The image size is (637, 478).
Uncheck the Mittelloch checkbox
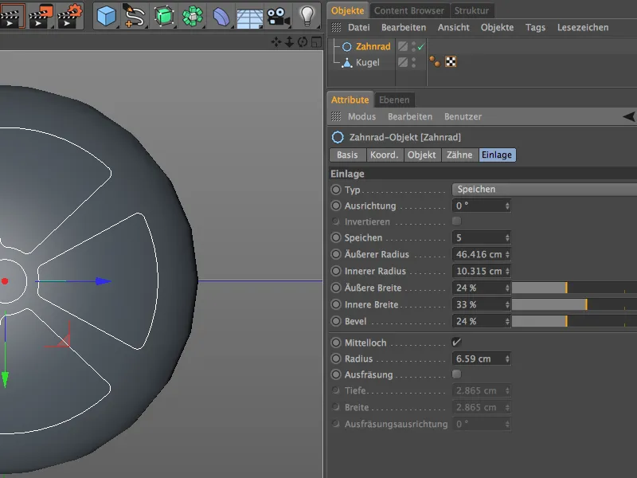pos(456,343)
